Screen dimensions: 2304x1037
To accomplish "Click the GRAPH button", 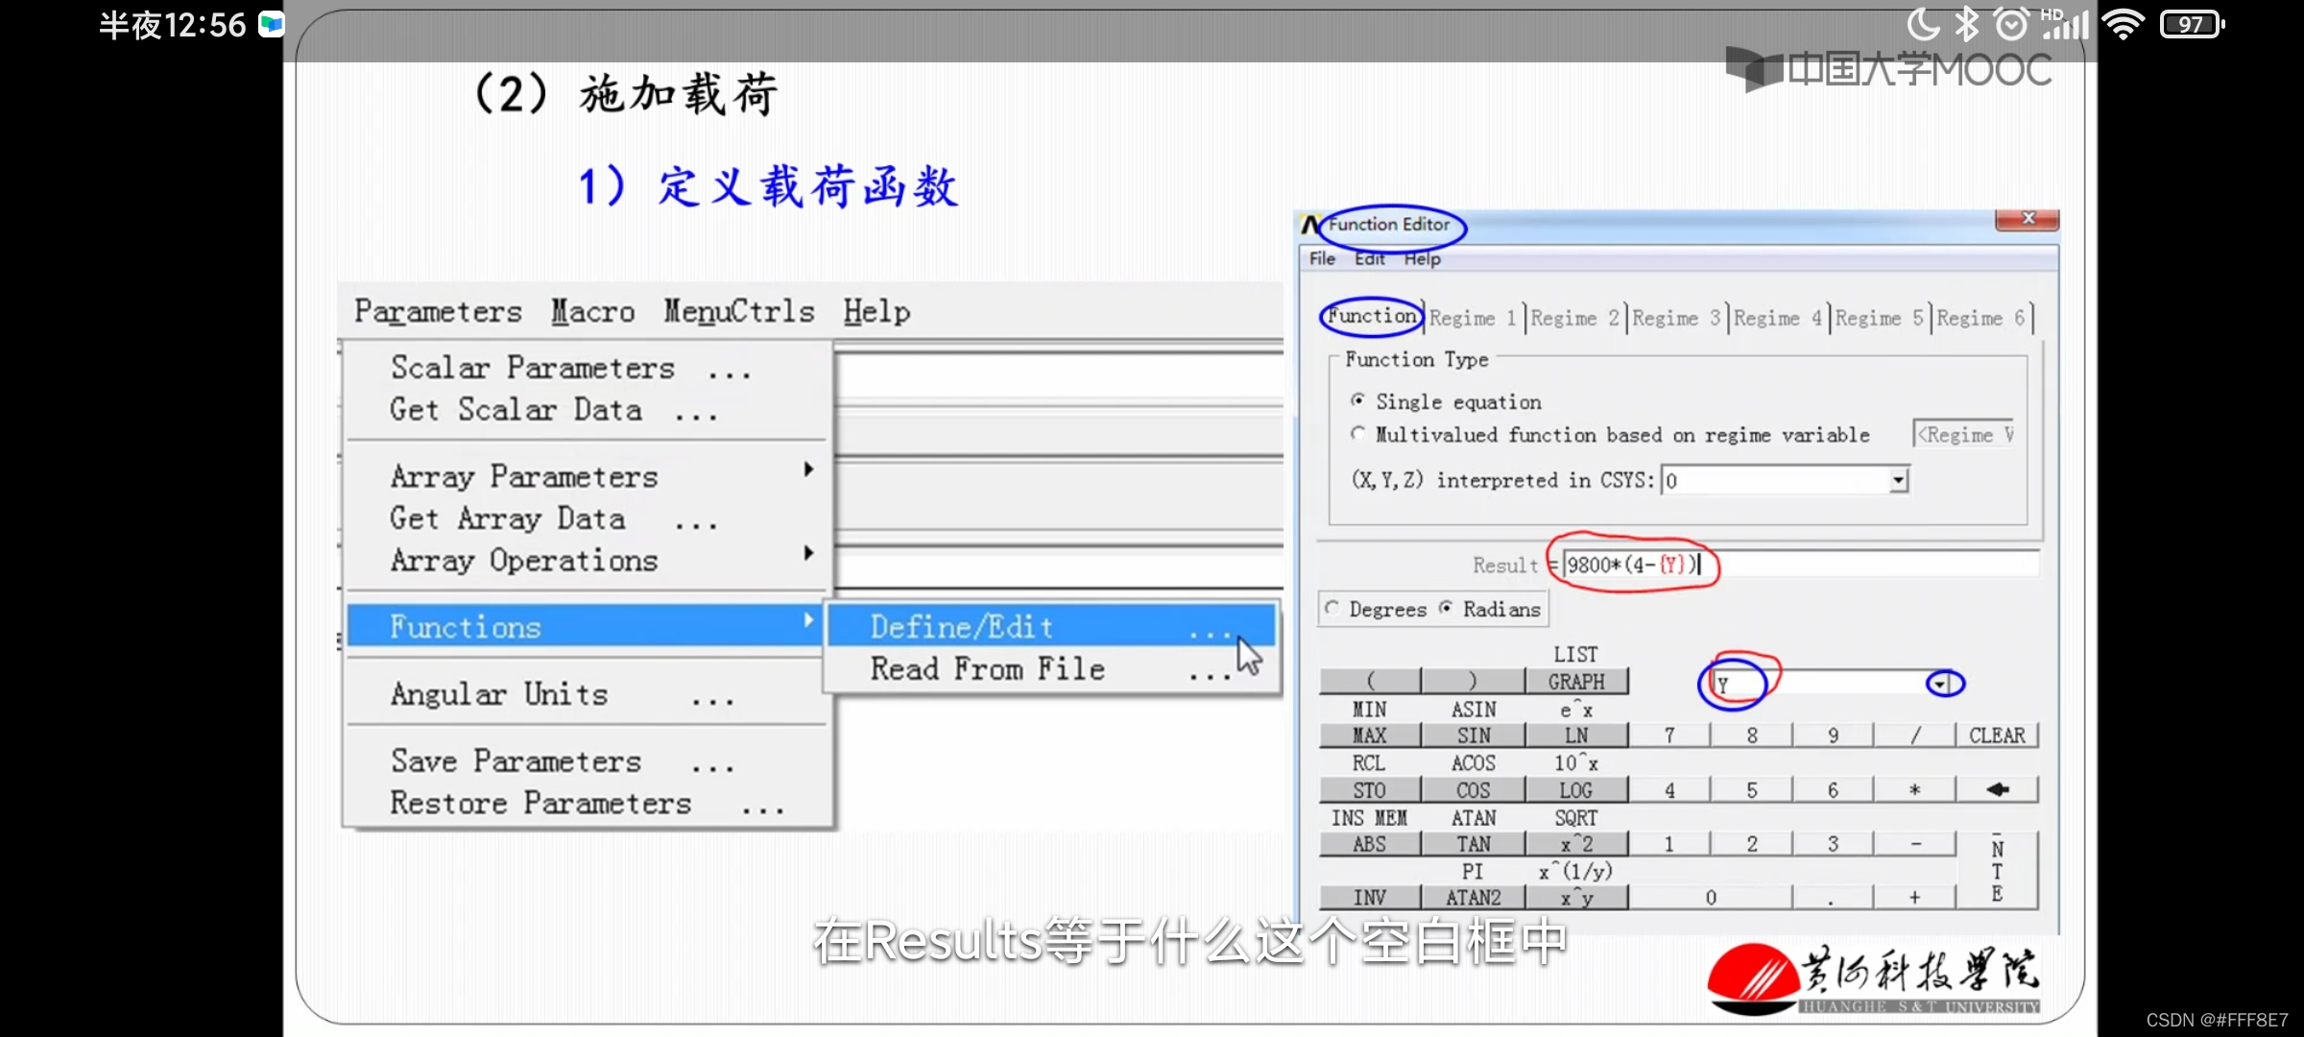I will [1575, 682].
